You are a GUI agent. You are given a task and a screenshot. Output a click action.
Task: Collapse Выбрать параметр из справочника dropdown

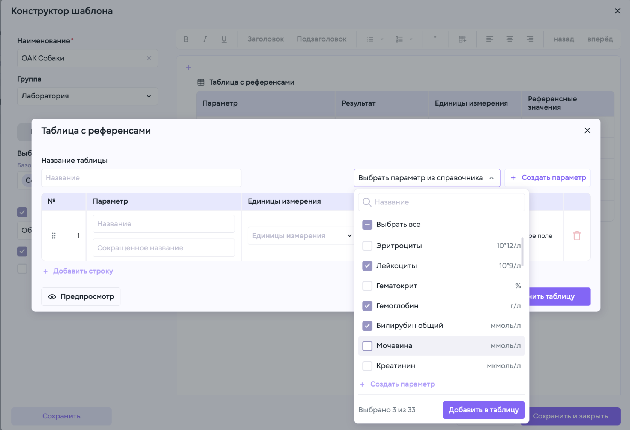coord(427,178)
